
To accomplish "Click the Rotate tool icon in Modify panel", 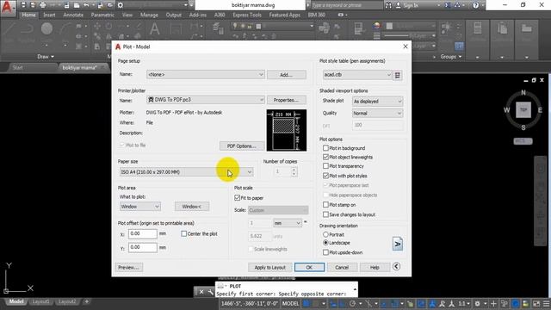I will [108, 27].
